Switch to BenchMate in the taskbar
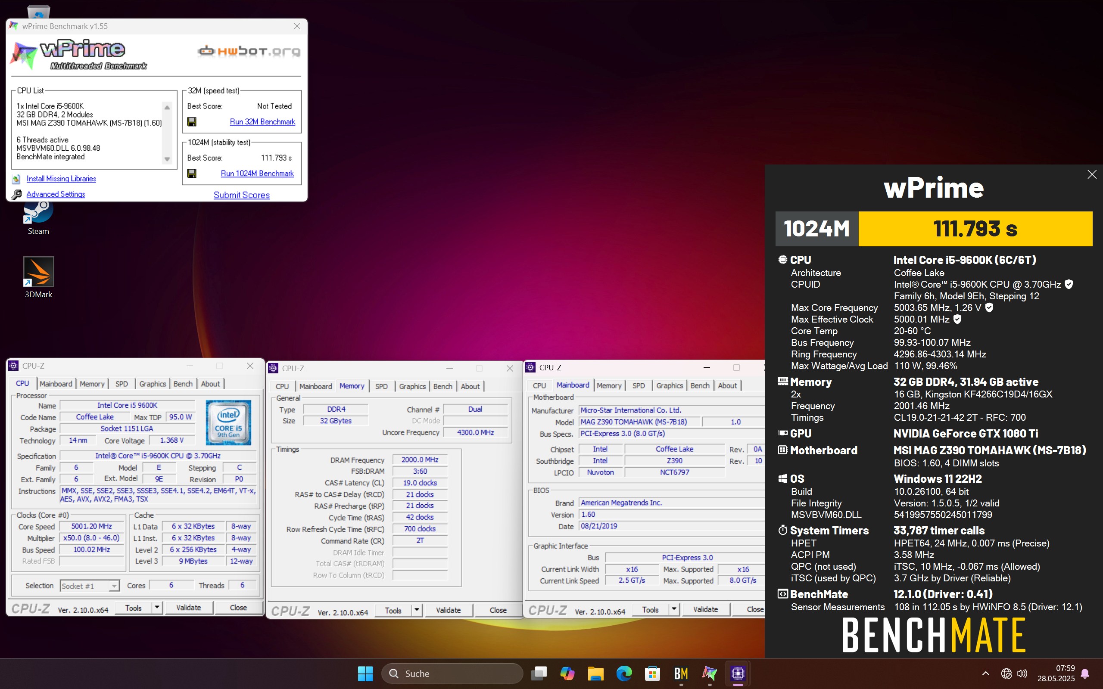 [x=681, y=673]
